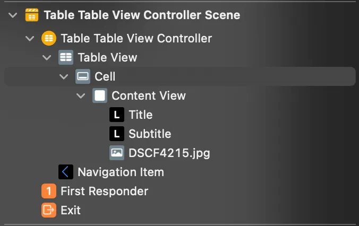The height and width of the screenshot is (226, 359).
Task: Click the yellow Table View Controller Scene icon
Action: pos(32,15)
